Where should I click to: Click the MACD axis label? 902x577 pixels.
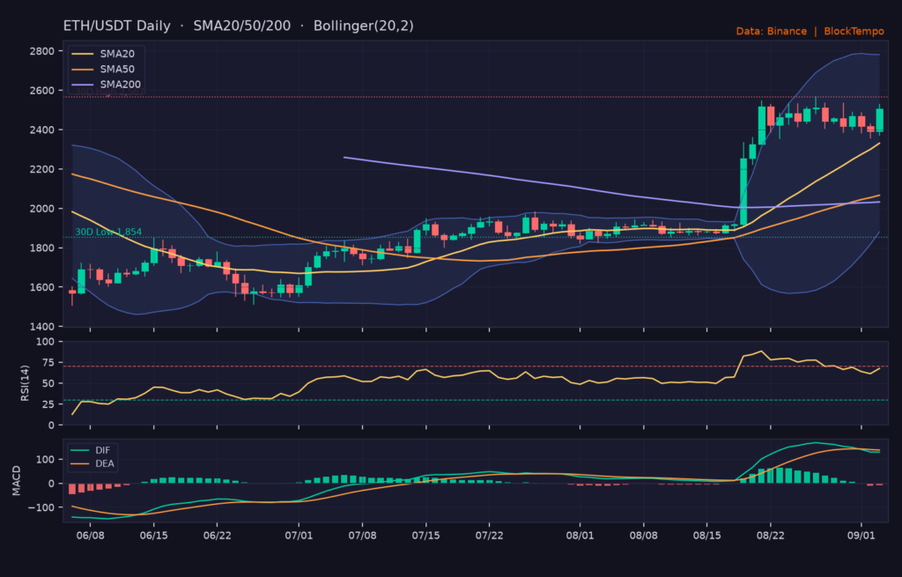coord(16,481)
